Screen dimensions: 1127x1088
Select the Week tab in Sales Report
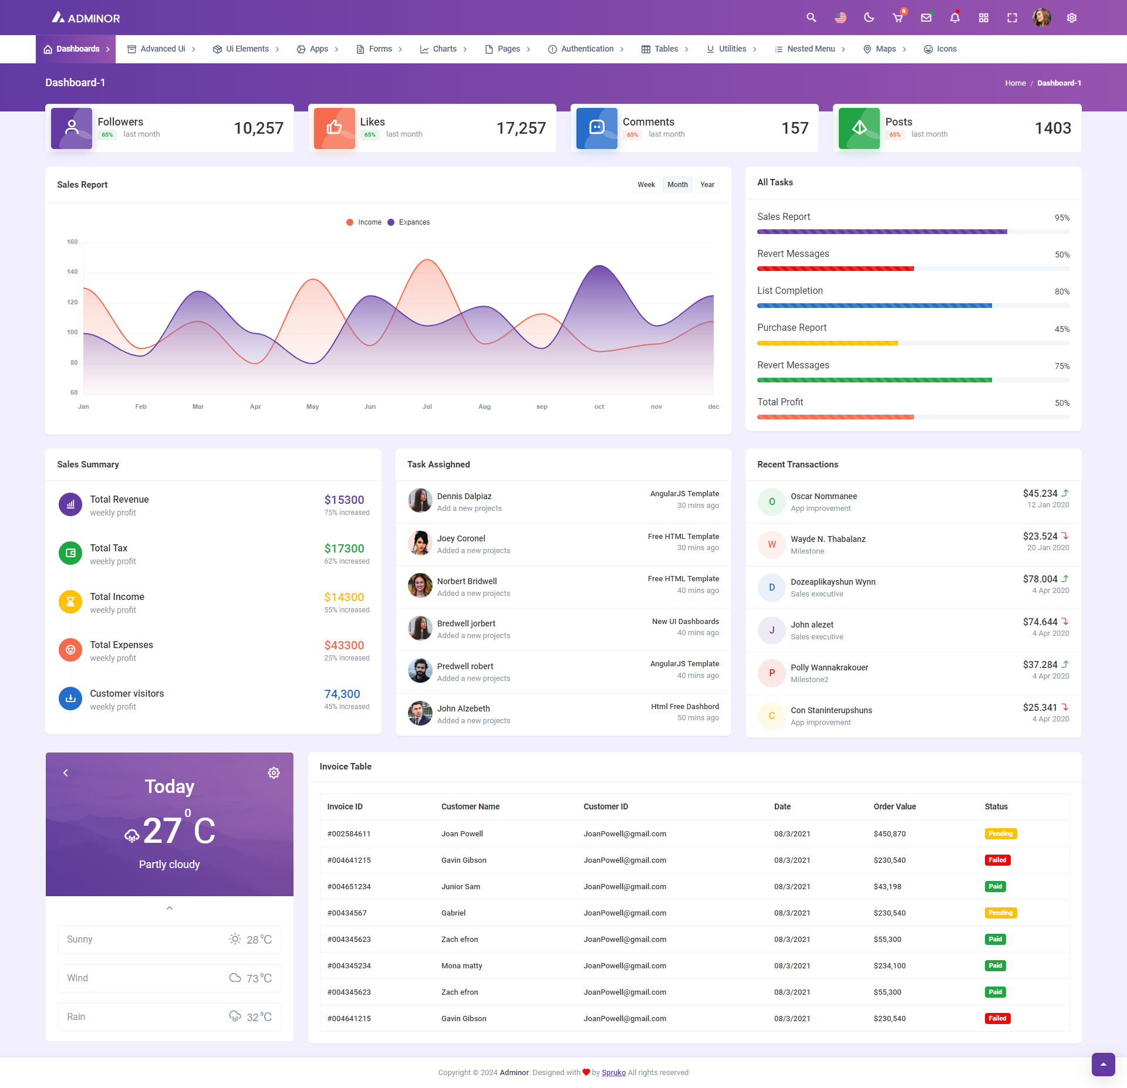click(x=646, y=185)
